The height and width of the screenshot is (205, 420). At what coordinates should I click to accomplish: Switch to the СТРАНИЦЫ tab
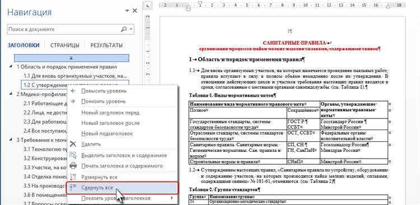pos(65,45)
